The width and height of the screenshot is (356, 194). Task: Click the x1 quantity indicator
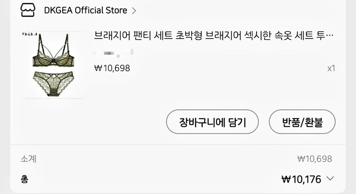point(331,68)
